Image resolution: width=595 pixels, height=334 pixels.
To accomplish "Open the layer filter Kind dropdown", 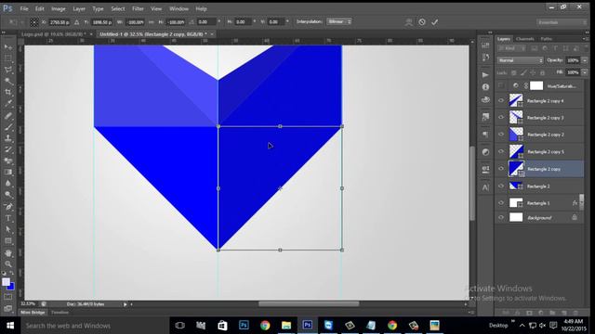I will [512, 48].
